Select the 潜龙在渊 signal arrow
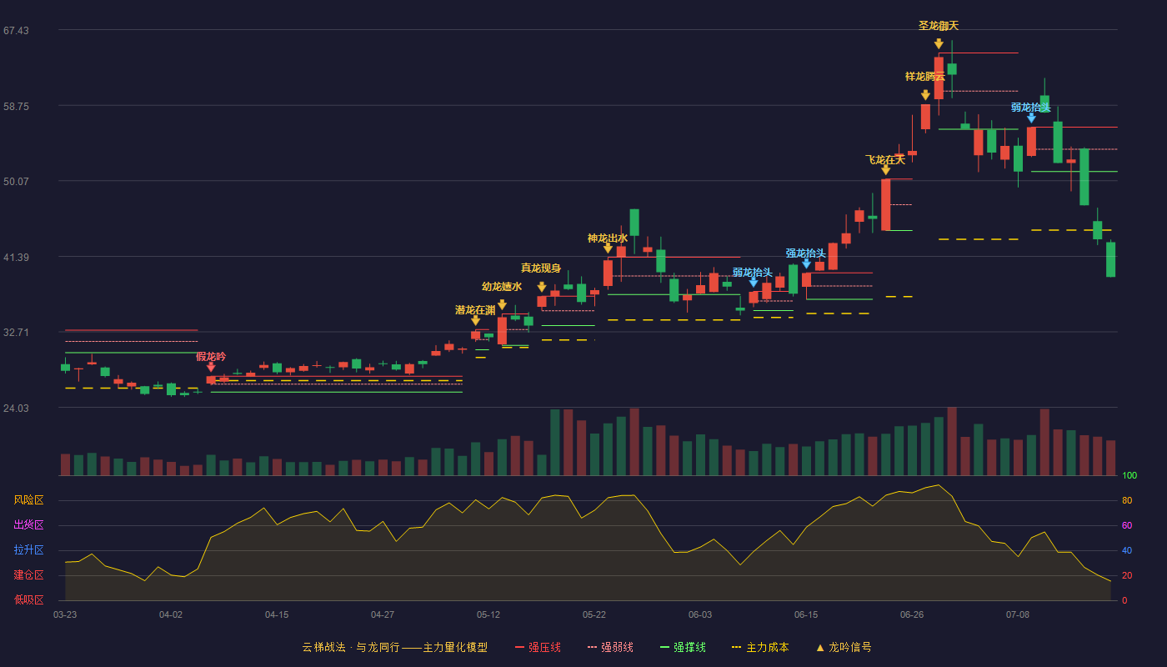 point(475,320)
